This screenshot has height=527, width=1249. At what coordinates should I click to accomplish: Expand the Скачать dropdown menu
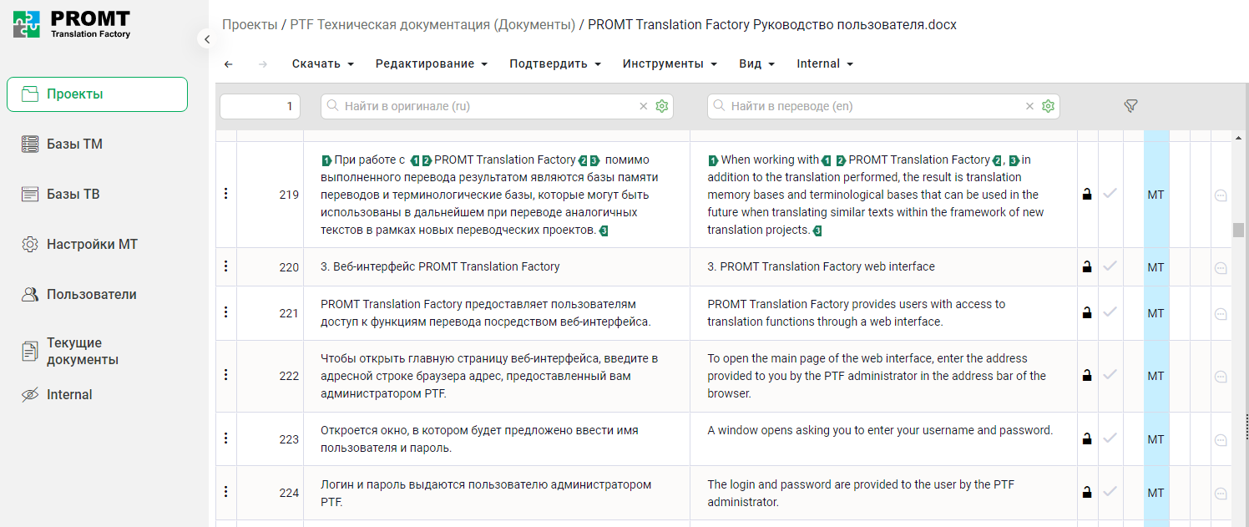tap(323, 64)
